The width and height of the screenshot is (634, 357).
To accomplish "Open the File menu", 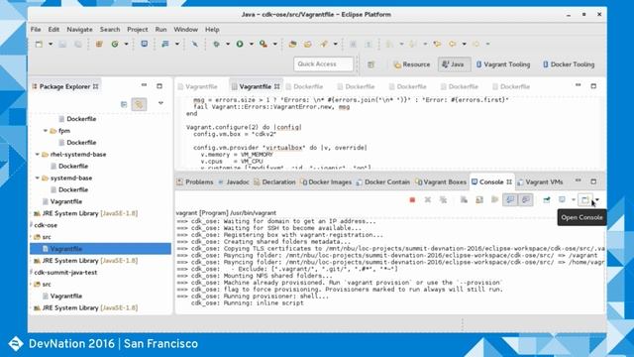I will click(36, 29).
